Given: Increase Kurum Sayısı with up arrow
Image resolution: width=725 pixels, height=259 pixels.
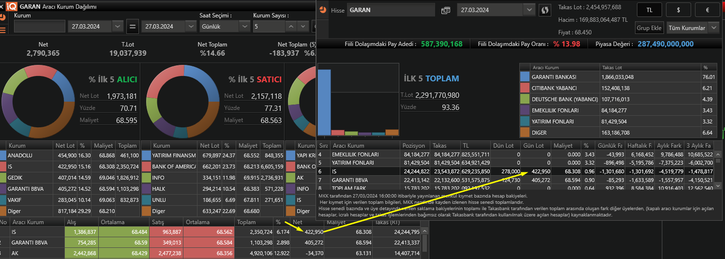Looking at the screenshot, I should coord(291,27).
